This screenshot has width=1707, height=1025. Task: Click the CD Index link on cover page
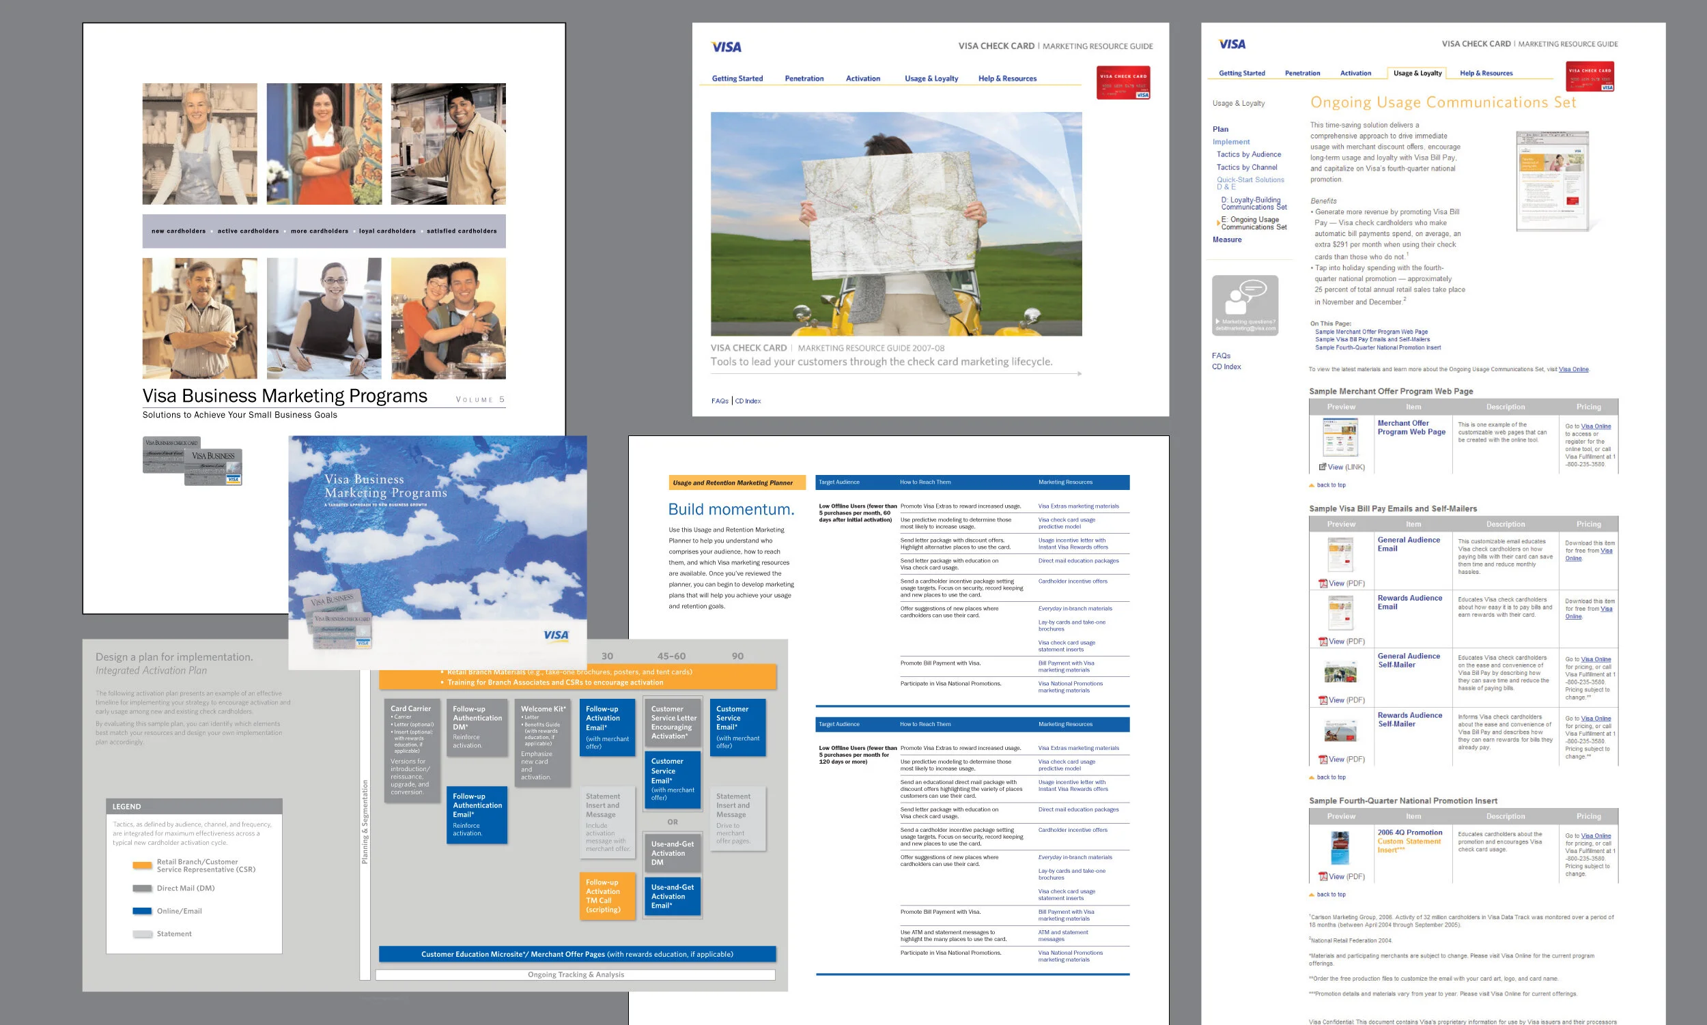pyautogui.click(x=748, y=401)
